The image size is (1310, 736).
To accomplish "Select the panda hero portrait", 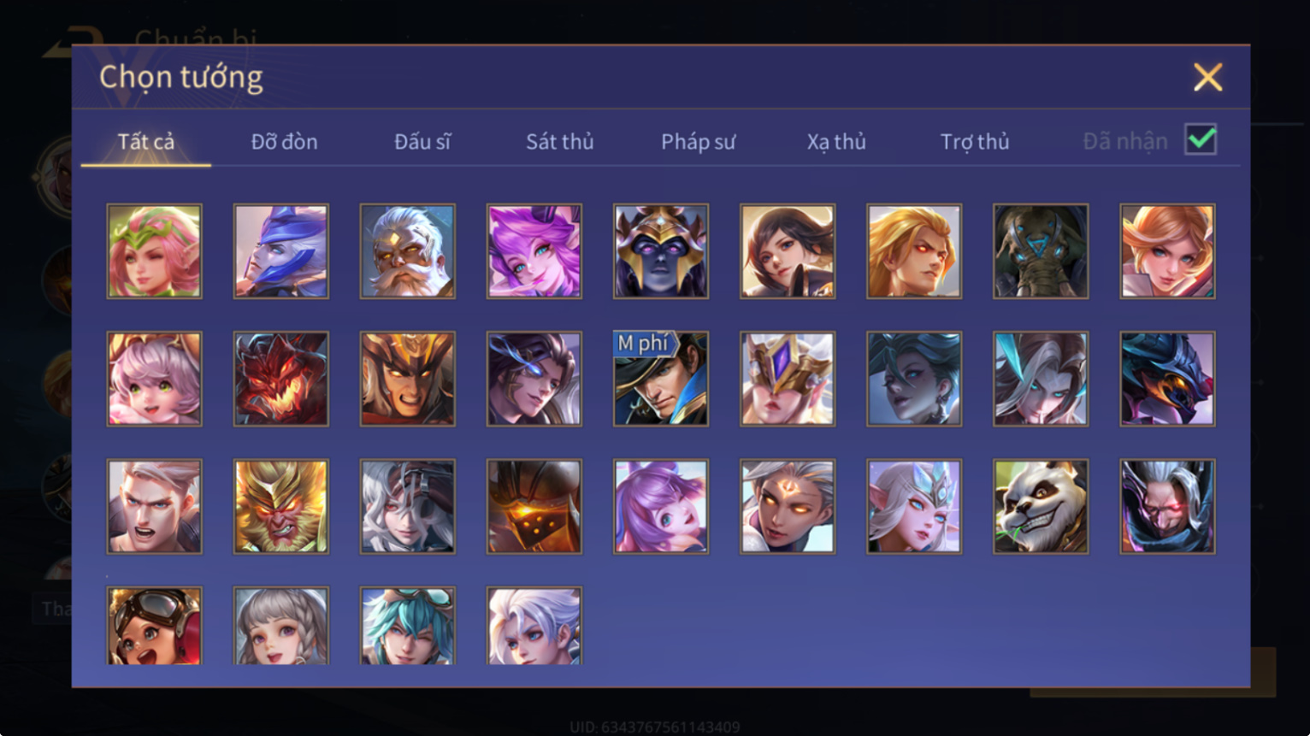I will coord(1041,507).
